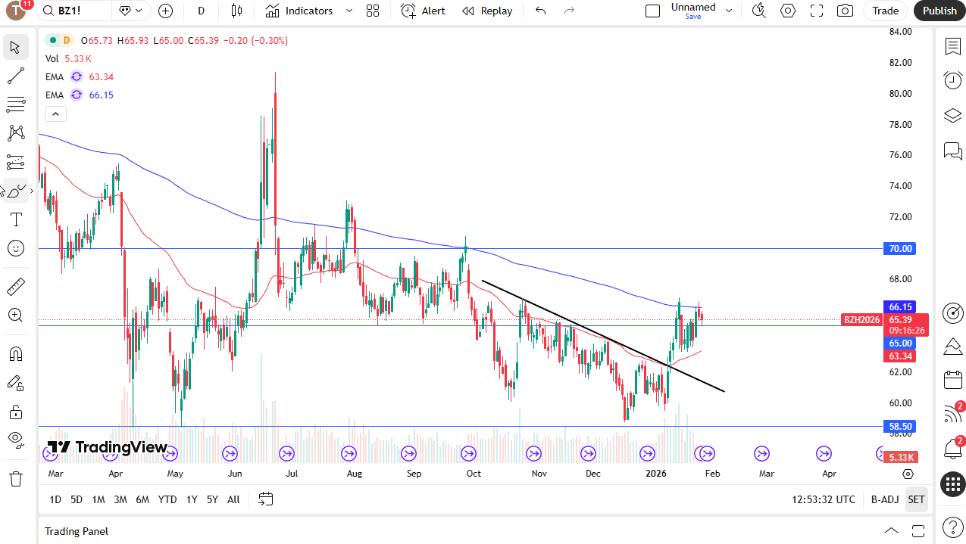This screenshot has height=544, width=966.
Task: Open the notifications bell icon
Action: click(x=952, y=448)
